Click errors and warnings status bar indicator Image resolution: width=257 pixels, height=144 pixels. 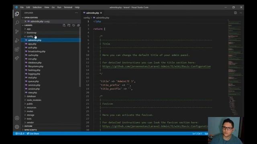pos(20,134)
